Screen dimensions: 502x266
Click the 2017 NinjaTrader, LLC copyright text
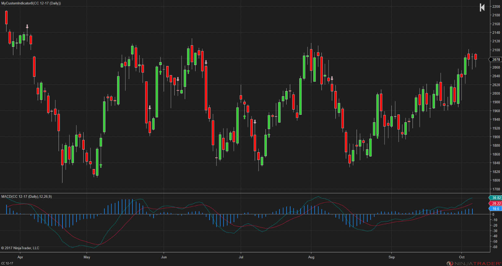[x=20, y=248]
